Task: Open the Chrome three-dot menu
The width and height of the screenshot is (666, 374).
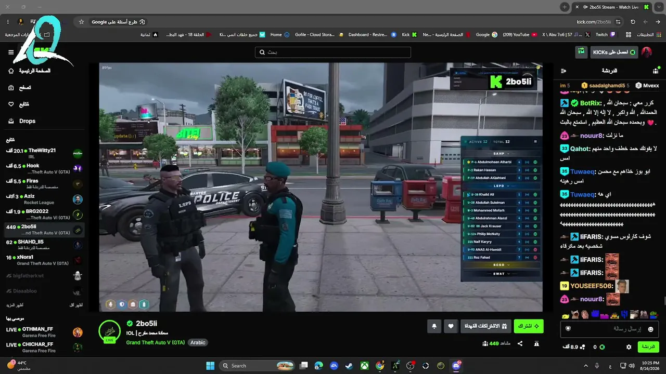Action: tap(8, 22)
